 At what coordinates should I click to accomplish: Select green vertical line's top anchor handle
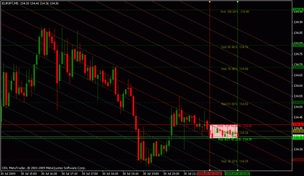[238, 2]
